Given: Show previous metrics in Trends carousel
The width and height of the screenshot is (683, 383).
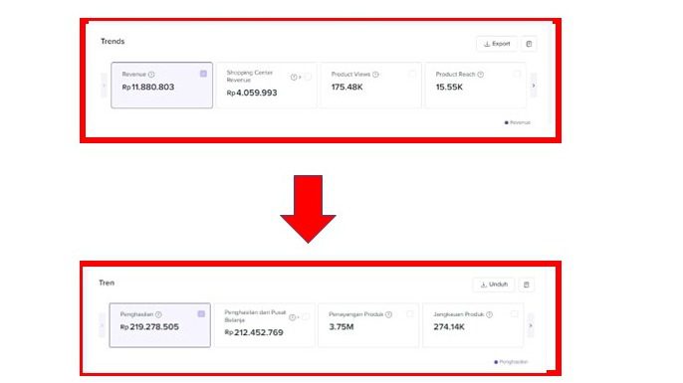Looking at the screenshot, I should [104, 86].
